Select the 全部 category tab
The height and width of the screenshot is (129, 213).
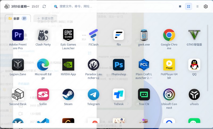(x=18, y=18)
